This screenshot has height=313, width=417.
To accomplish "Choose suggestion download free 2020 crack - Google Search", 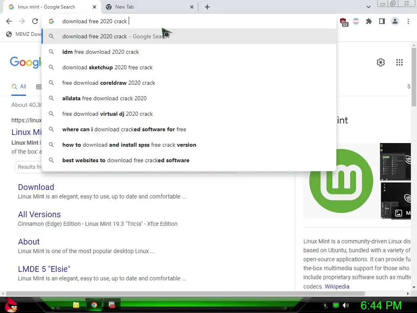I will [x=189, y=36].
